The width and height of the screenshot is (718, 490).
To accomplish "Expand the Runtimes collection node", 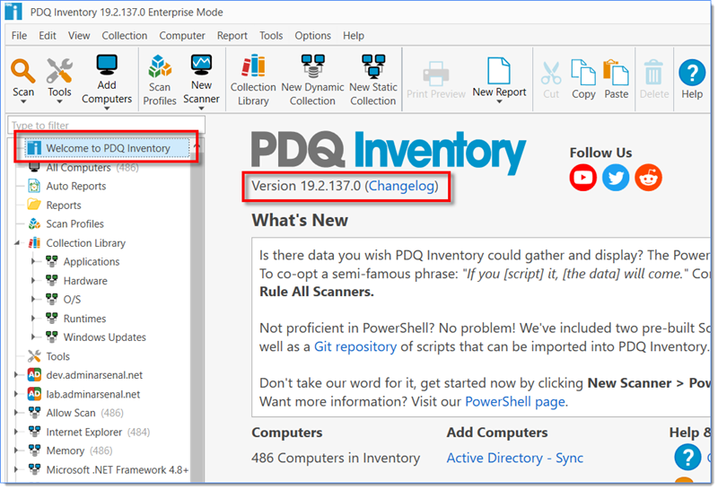I will [33, 319].
